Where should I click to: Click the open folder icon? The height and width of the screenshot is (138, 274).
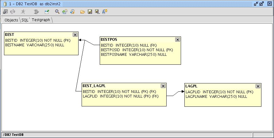[82, 12]
